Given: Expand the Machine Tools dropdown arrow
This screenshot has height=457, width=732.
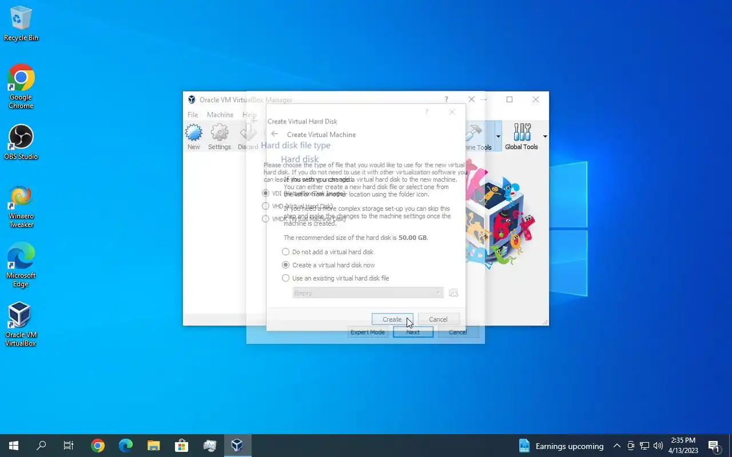Looking at the screenshot, I should click(x=498, y=137).
